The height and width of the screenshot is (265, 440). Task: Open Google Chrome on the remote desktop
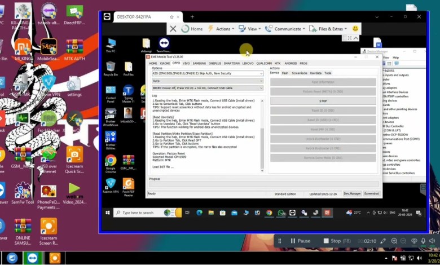pos(111,161)
